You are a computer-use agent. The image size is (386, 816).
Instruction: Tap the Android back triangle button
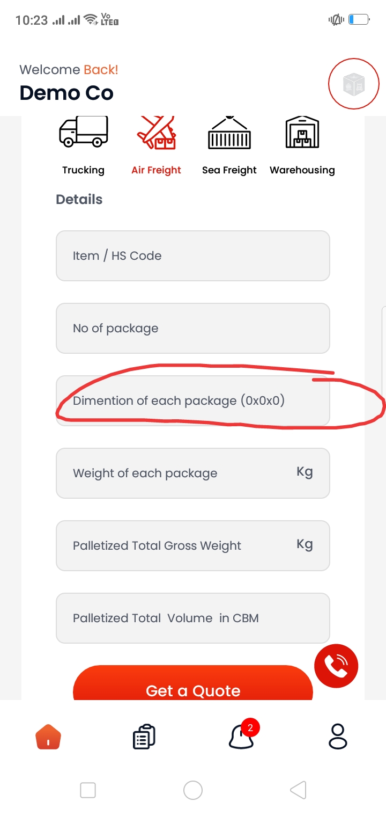298,790
